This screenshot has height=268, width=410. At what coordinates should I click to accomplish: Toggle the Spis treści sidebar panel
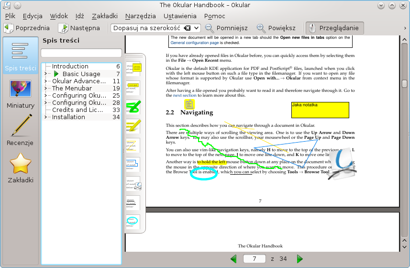pyautogui.click(x=21, y=56)
